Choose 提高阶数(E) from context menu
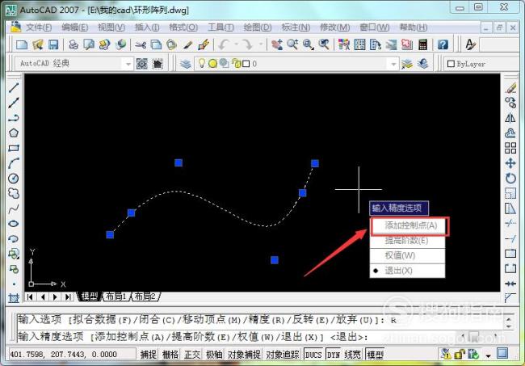Screen dimensions: 525x366 (x=407, y=241)
